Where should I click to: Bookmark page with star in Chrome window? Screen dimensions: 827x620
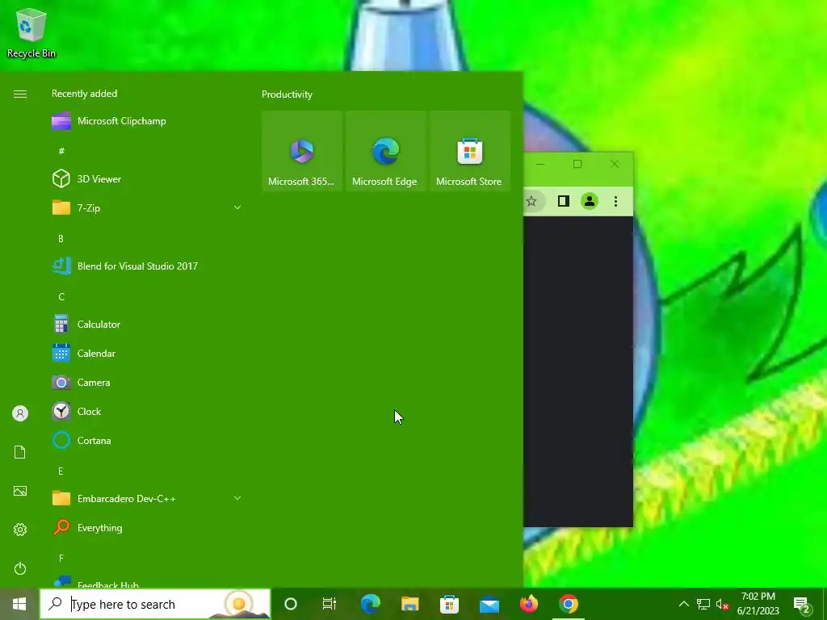point(531,201)
